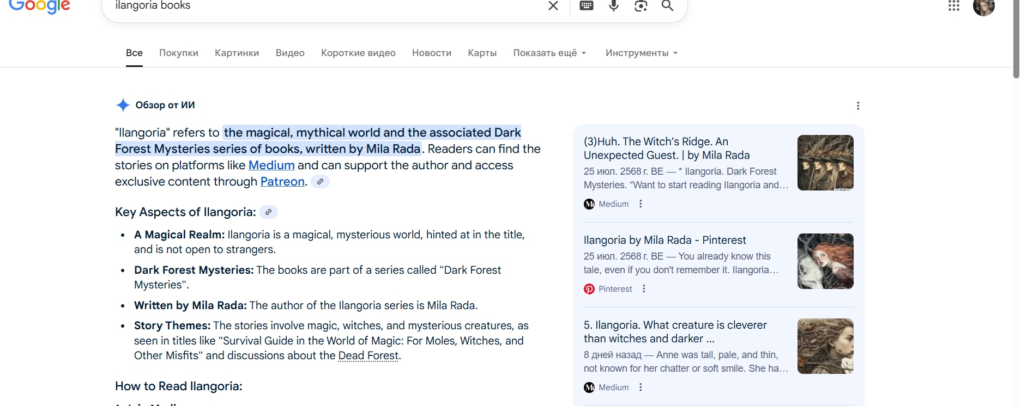Switch to the 'Картинки' tab
The height and width of the screenshot is (406, 1021).
237,53
